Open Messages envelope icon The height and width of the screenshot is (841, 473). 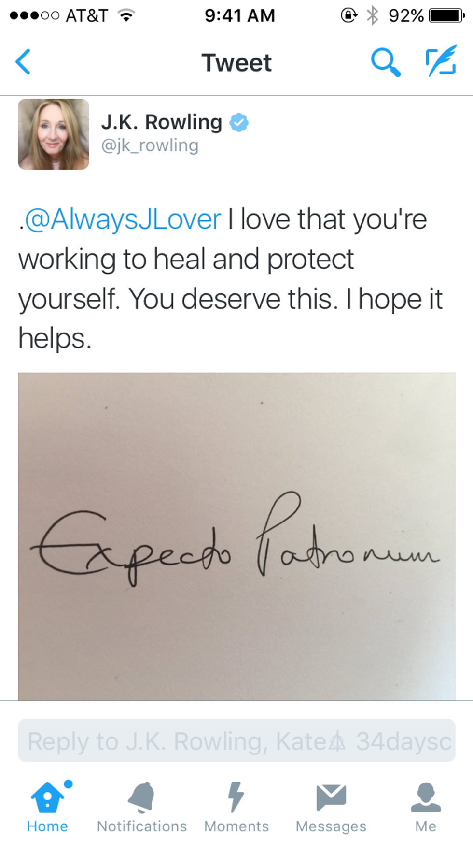pos(331,797)
